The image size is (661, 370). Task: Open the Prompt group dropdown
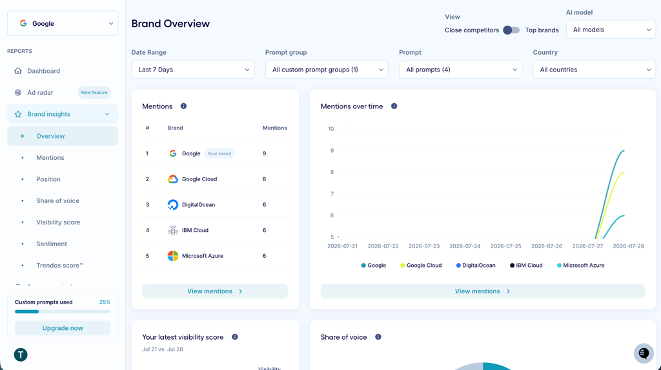coord(327,70)
